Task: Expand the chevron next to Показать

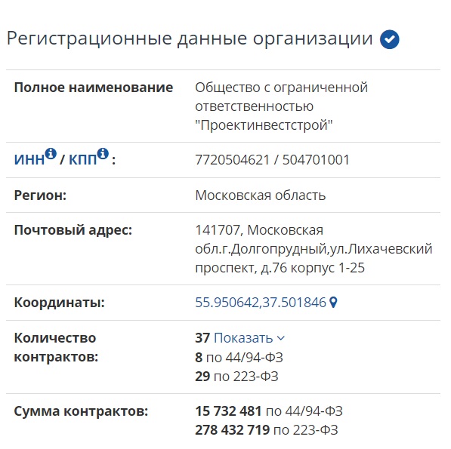Action: point(281,338)
